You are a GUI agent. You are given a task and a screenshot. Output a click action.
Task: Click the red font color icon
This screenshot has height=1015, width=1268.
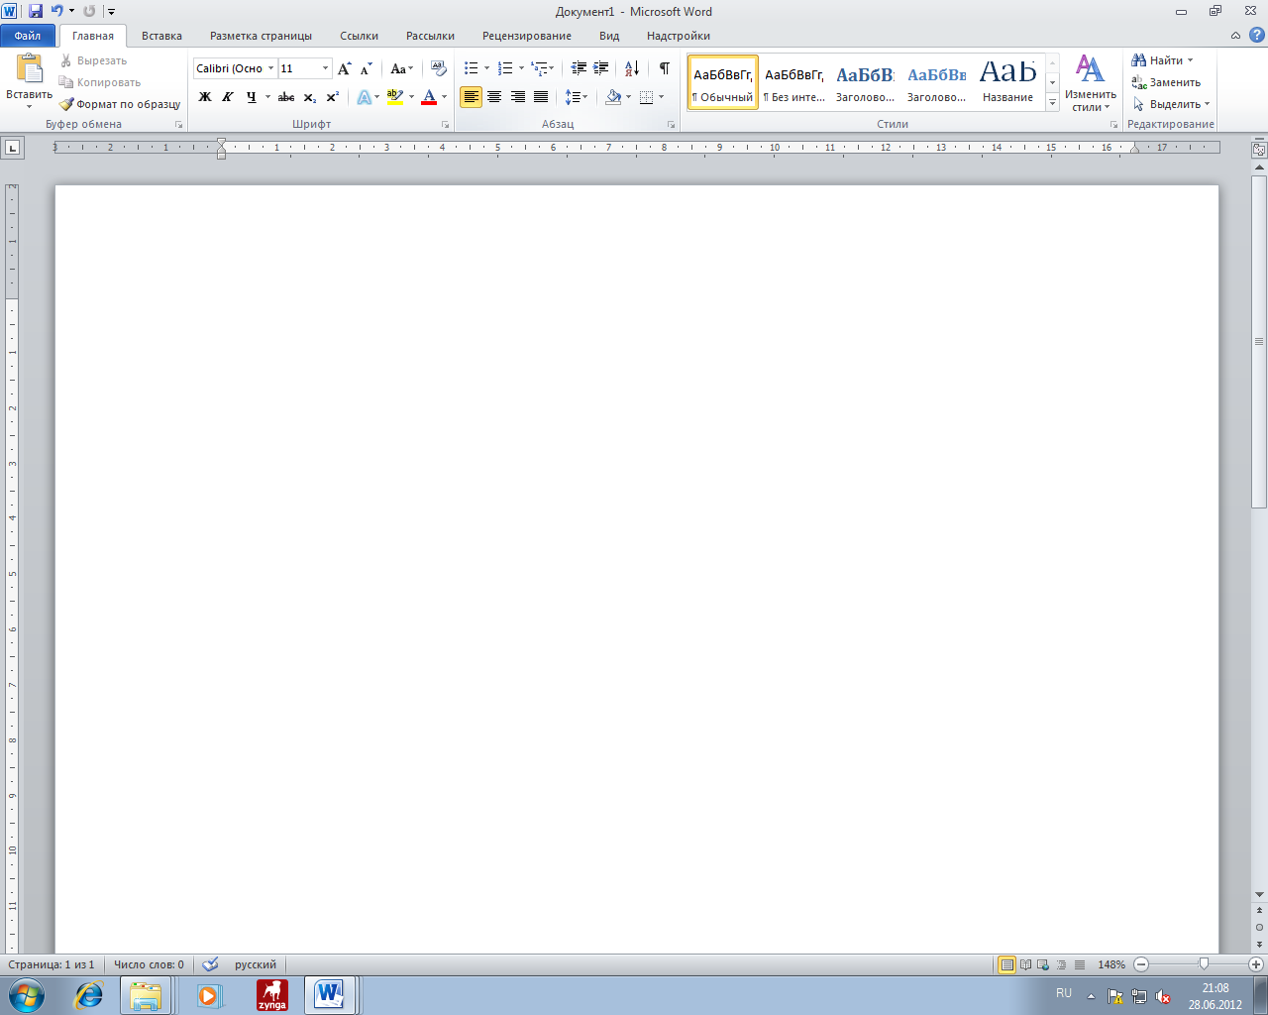pos(429,97)
